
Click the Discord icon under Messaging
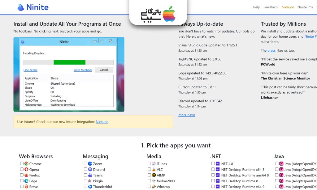point(90,169)
